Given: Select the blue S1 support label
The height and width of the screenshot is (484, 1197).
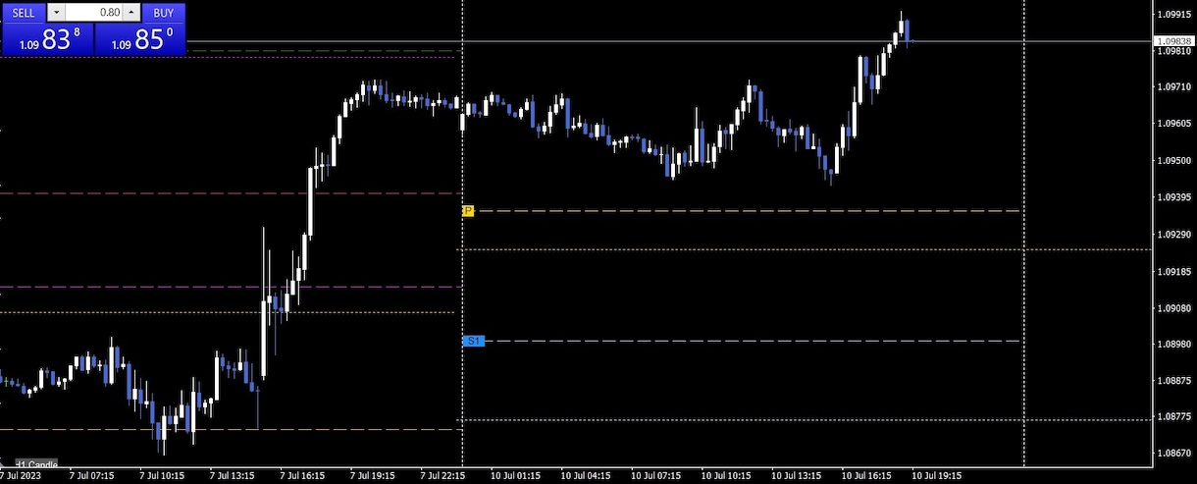Looking at the screenshot, I should [474, 341].
